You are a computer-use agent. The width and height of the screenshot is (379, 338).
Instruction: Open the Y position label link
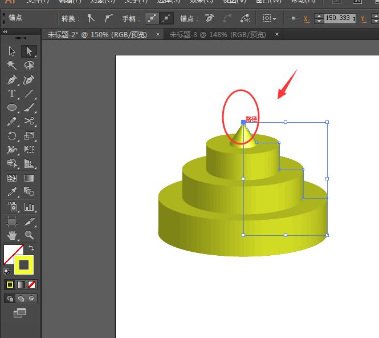[x=364, y=19]
